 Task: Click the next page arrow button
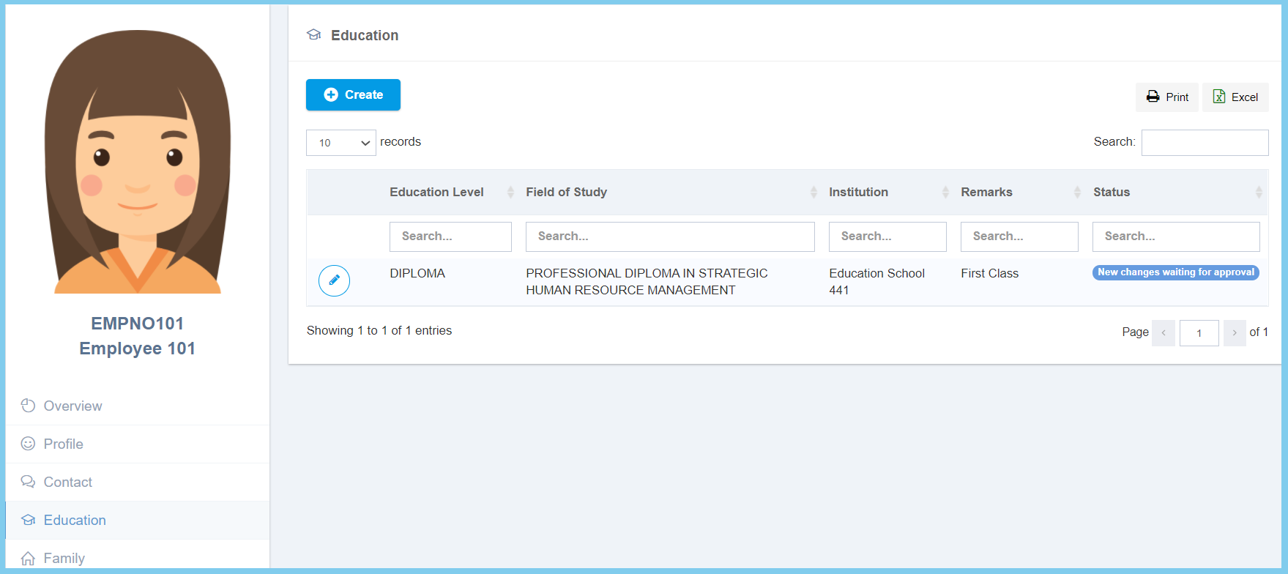1235,332
